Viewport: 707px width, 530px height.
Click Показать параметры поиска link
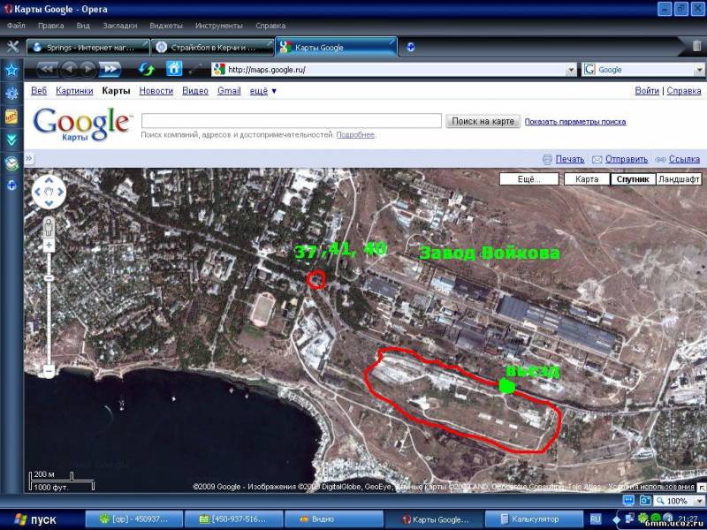575,122
